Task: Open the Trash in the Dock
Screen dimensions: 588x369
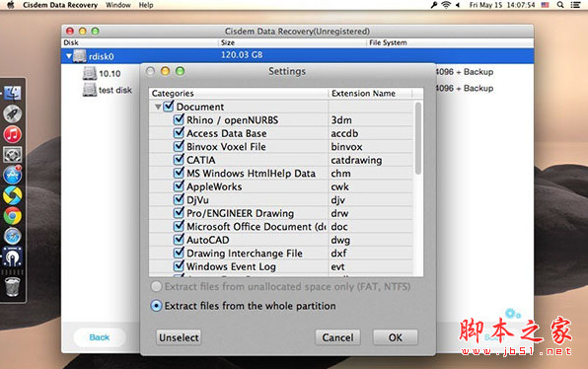Action: click(x=13, y=287)
